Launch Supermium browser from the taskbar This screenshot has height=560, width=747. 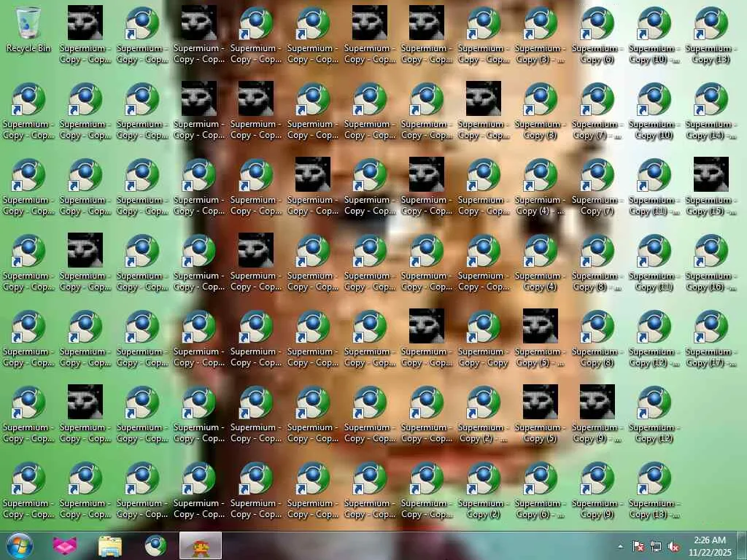pos(155,545)
